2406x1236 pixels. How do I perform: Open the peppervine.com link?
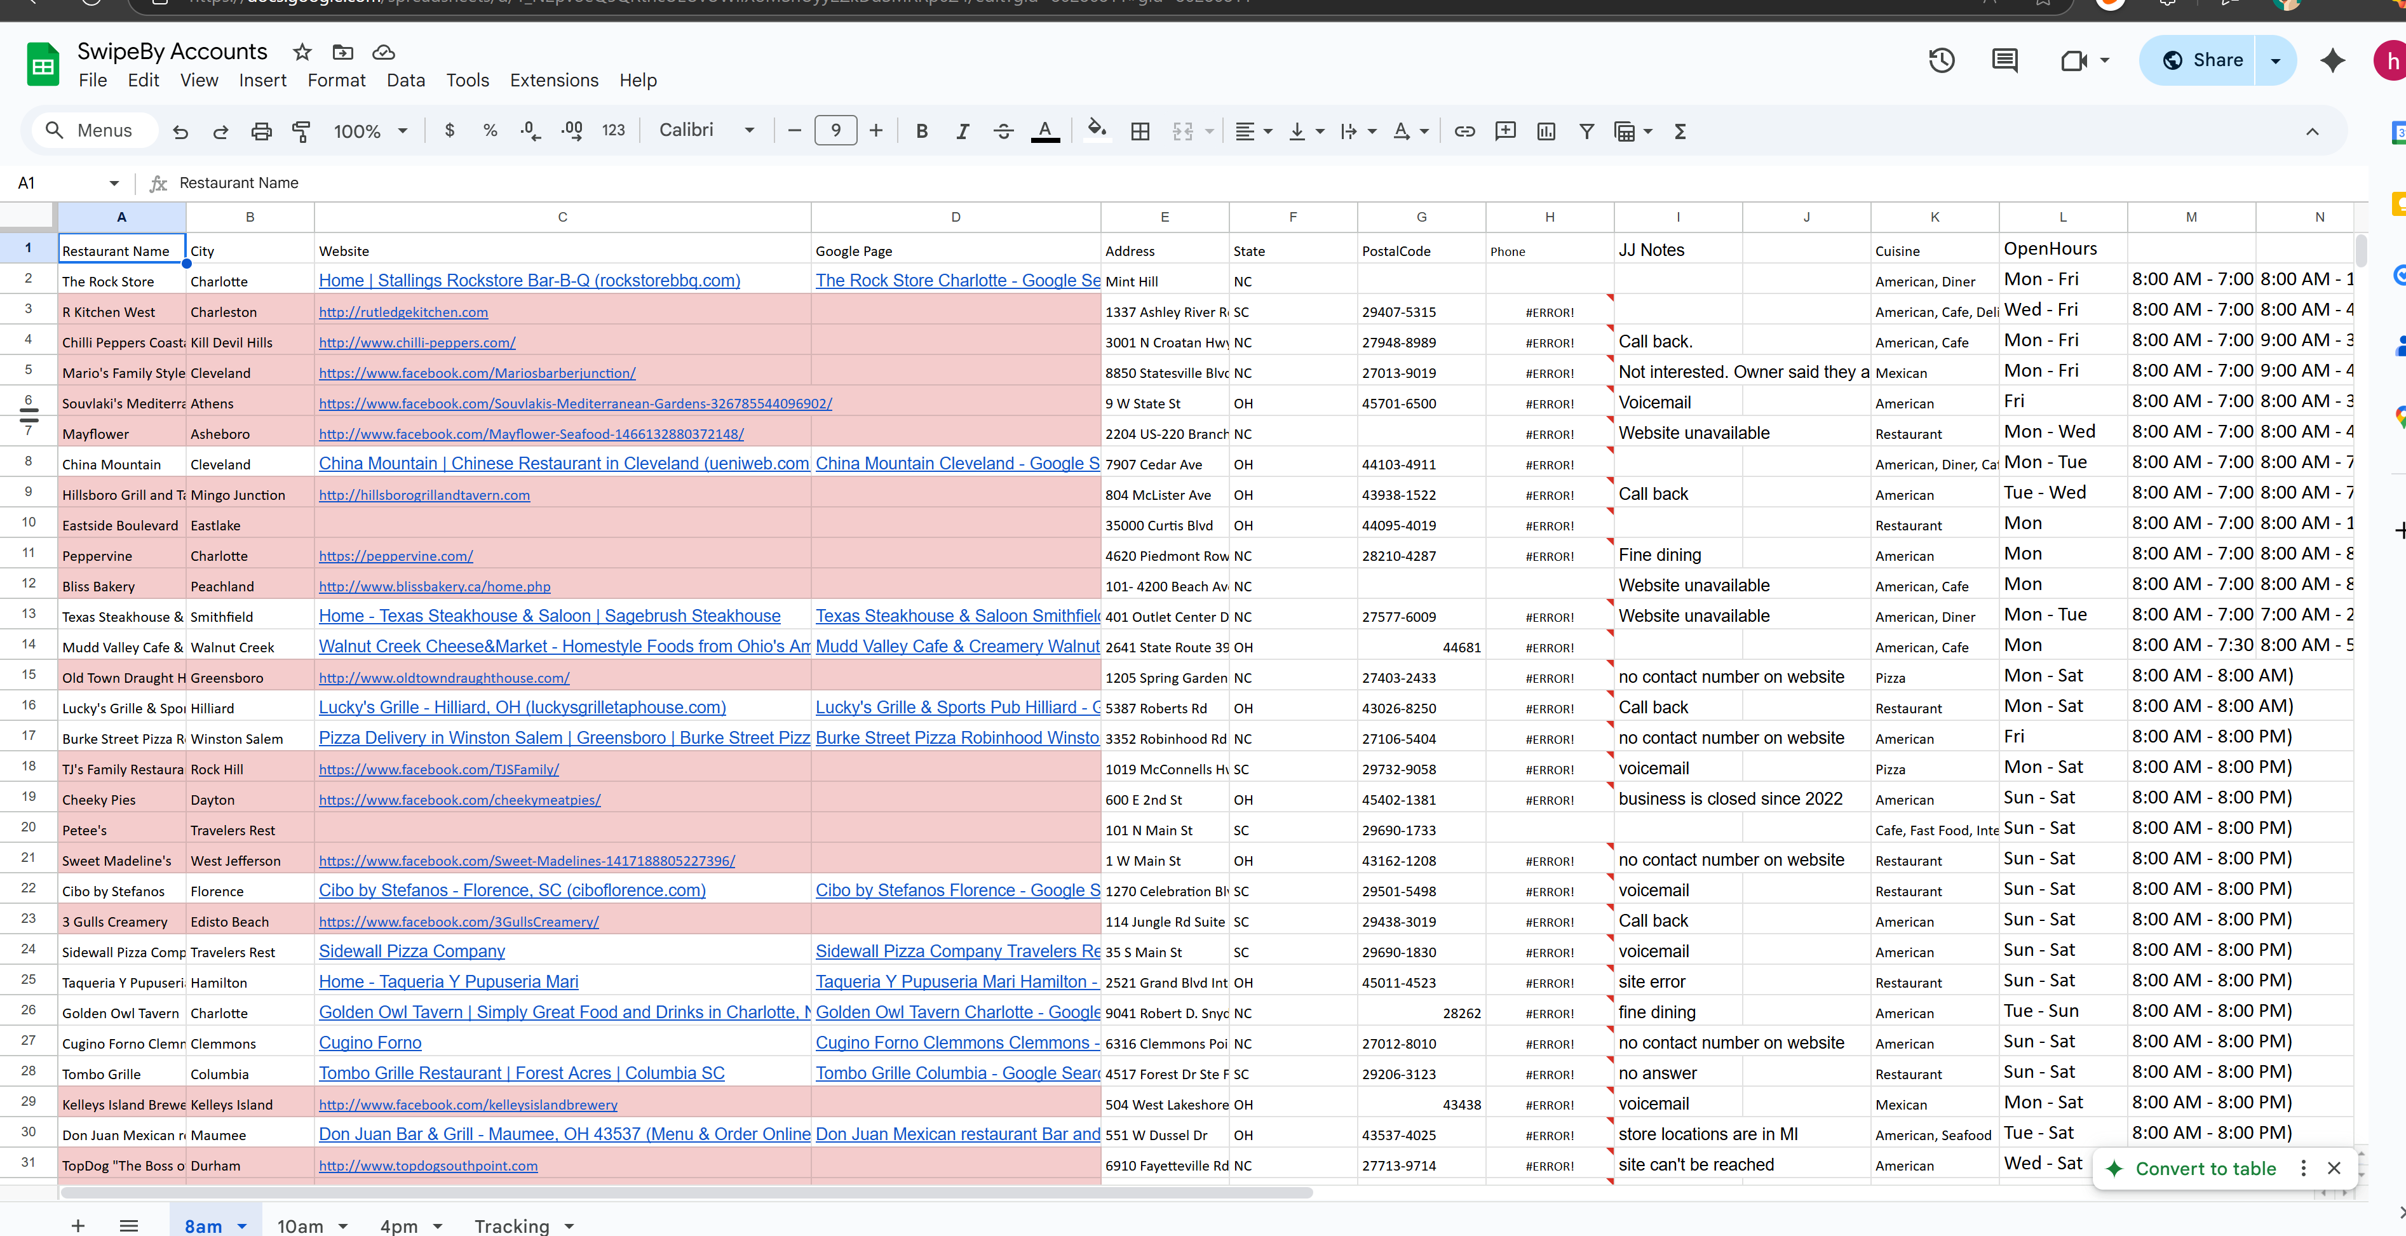point(396,556)
